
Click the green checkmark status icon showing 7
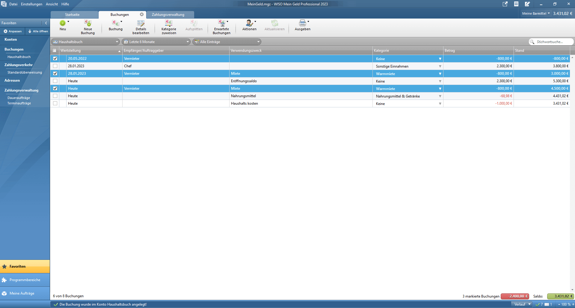click(538, 304)
